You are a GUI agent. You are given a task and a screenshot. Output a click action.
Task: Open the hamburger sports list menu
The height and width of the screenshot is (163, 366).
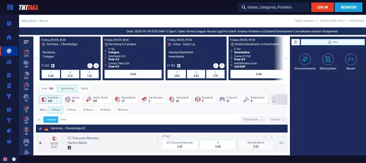pos(26,42)
